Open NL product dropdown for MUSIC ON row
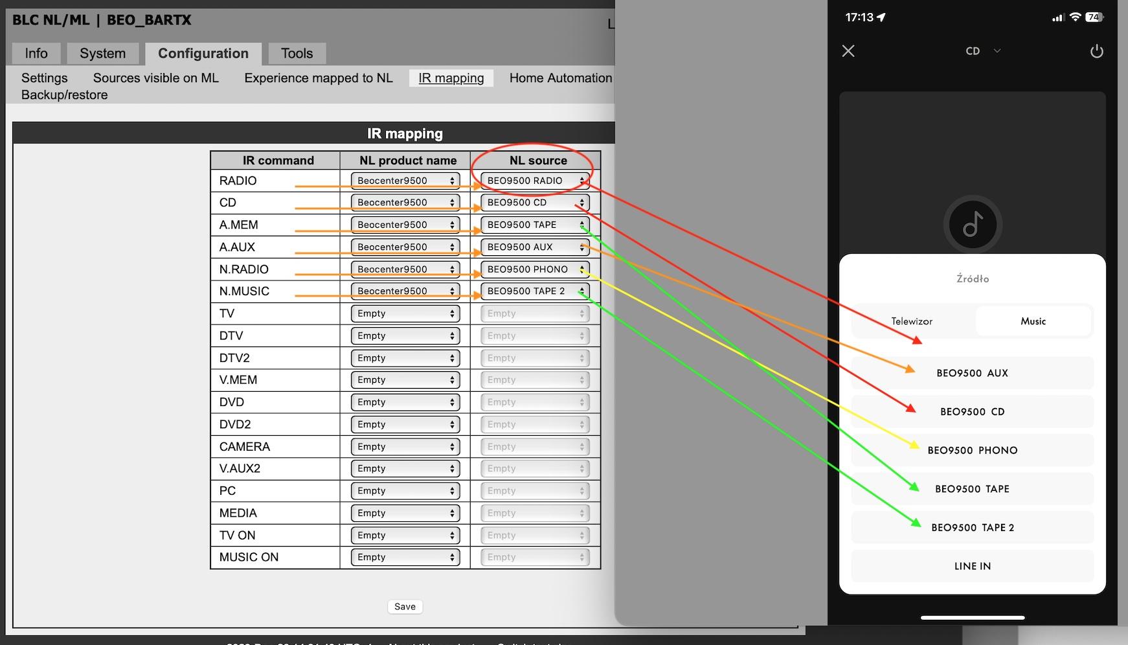Screen dimensions: 1128x645 pos(405,557)
